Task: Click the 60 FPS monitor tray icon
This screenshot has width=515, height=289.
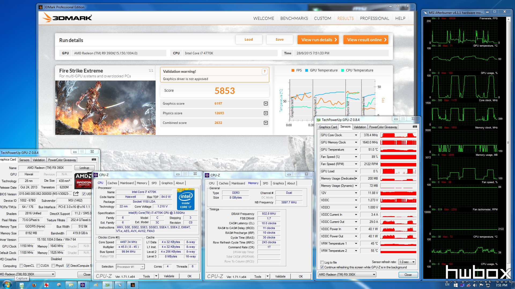Action: [x=462, y=285]
